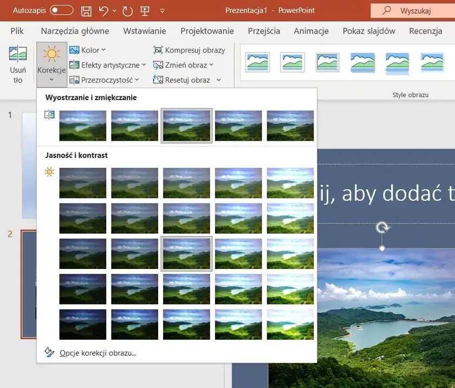The width and height of the screenshot is (455, 388).
Task: Start slideshow from the Quick Access icon
Action: [144, 10]
